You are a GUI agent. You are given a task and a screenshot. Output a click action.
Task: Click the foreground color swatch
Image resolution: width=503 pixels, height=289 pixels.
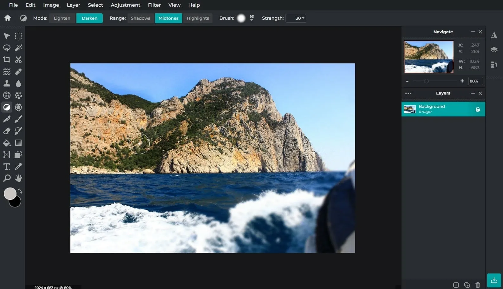[x=10, y=194]
